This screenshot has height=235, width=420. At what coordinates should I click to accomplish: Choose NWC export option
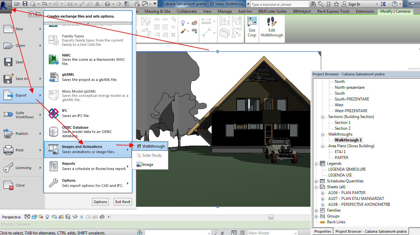coord(88,59)
